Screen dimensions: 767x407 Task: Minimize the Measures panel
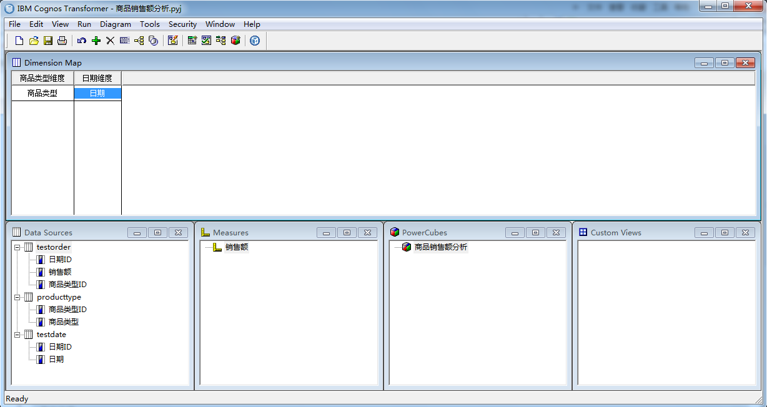coord(326,233)
